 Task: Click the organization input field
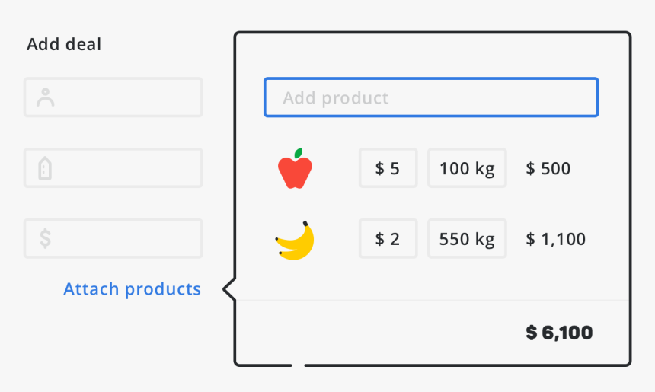point(113,168)
